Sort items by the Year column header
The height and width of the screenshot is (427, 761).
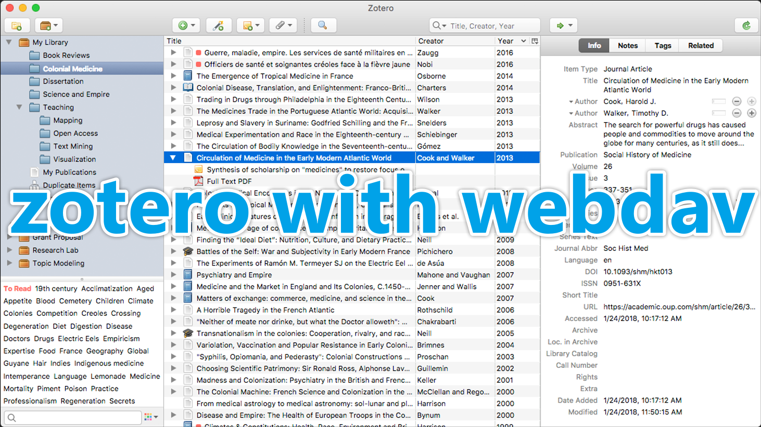tap(512, 41)
